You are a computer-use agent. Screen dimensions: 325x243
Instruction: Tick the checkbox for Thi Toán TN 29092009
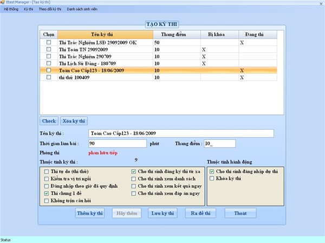(x=49, y=49)
